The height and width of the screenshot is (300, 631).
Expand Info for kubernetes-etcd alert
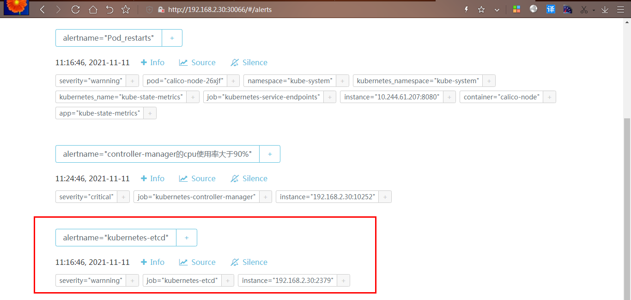152,262
